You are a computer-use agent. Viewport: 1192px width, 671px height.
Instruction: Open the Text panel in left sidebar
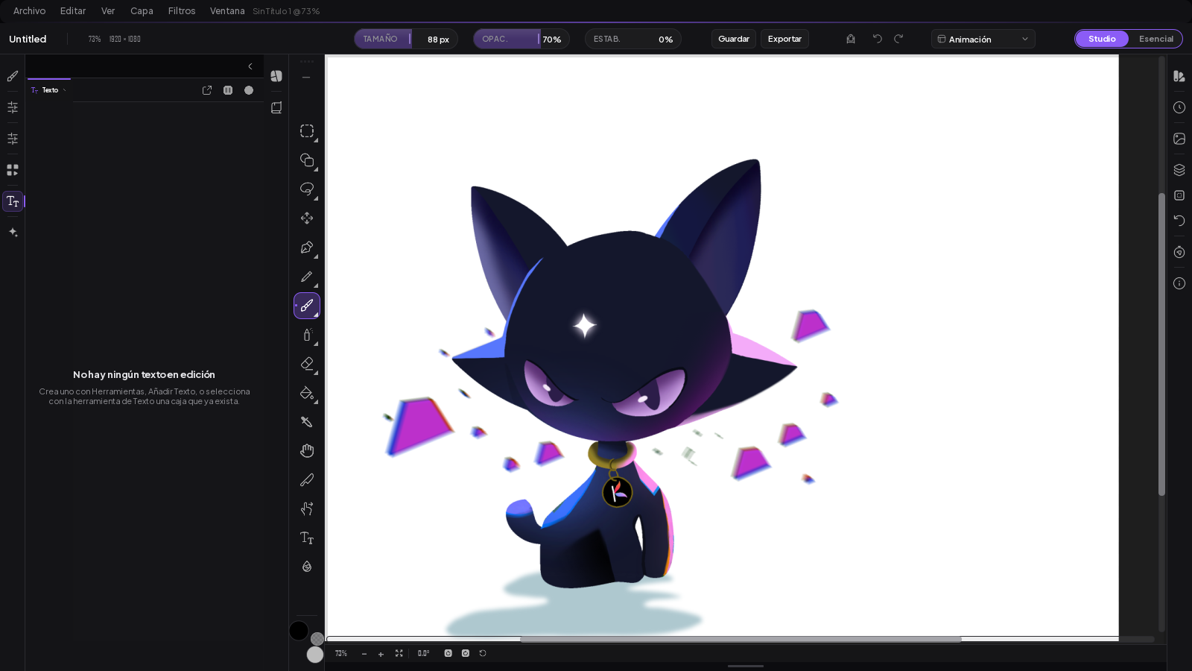coord(13,201)
